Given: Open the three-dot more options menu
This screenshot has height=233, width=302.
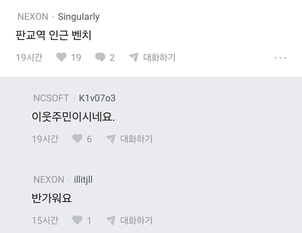Looking at the screenshot, I should coord(280,58).
